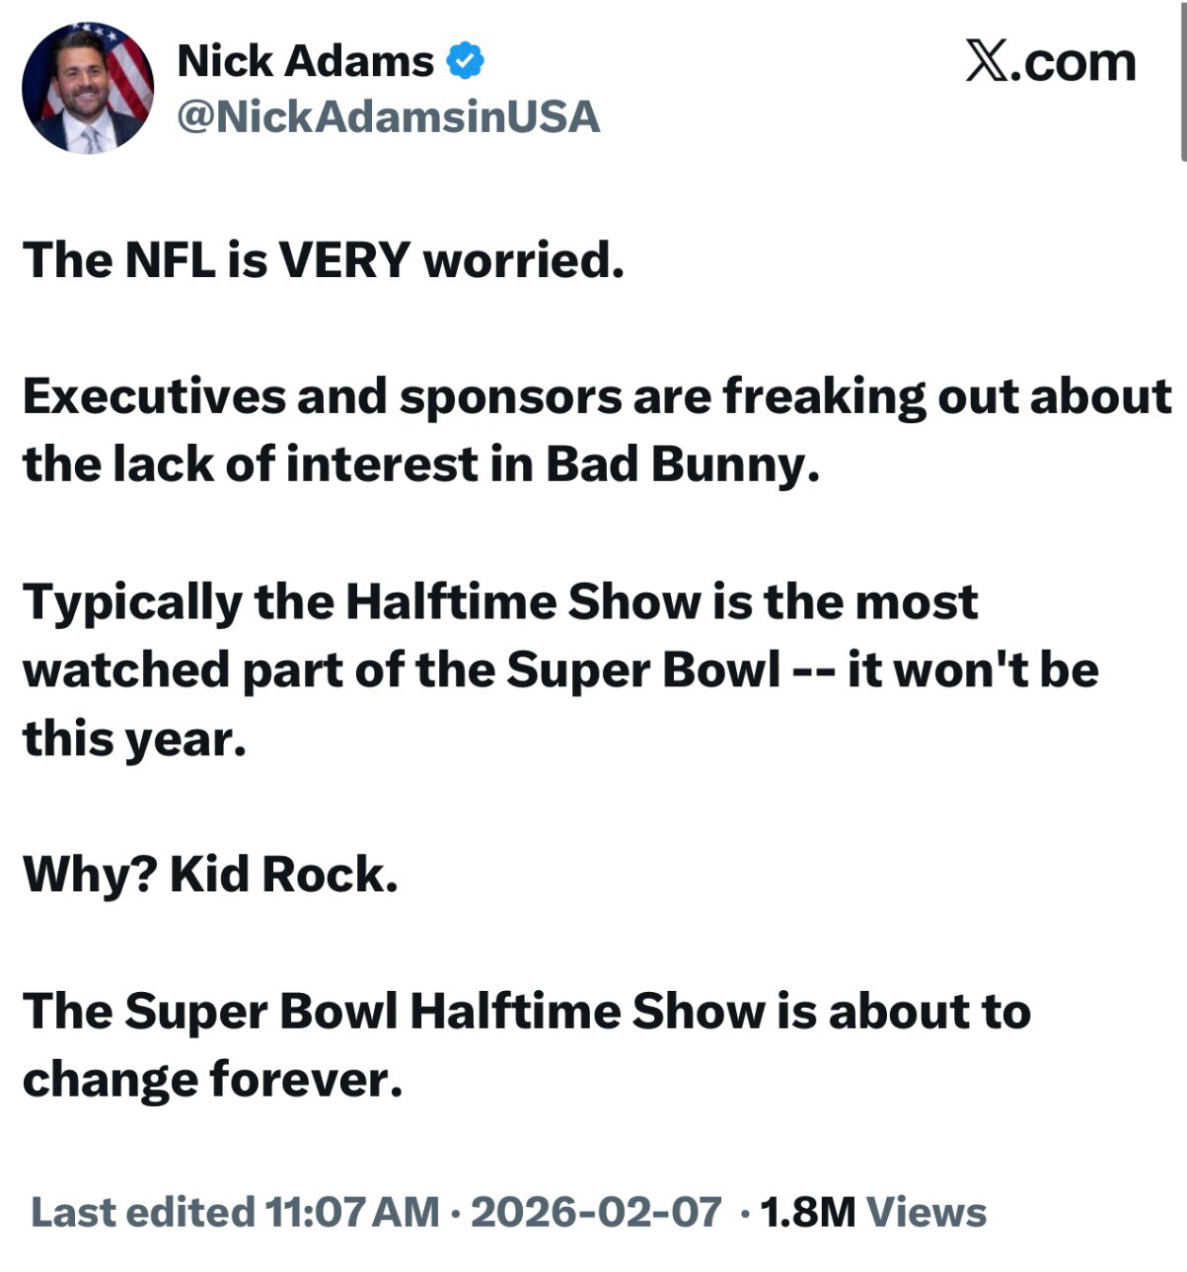Click "The NFL" at the tweet start
Screen dimensions: 1187x1272
tap(118, 260)
